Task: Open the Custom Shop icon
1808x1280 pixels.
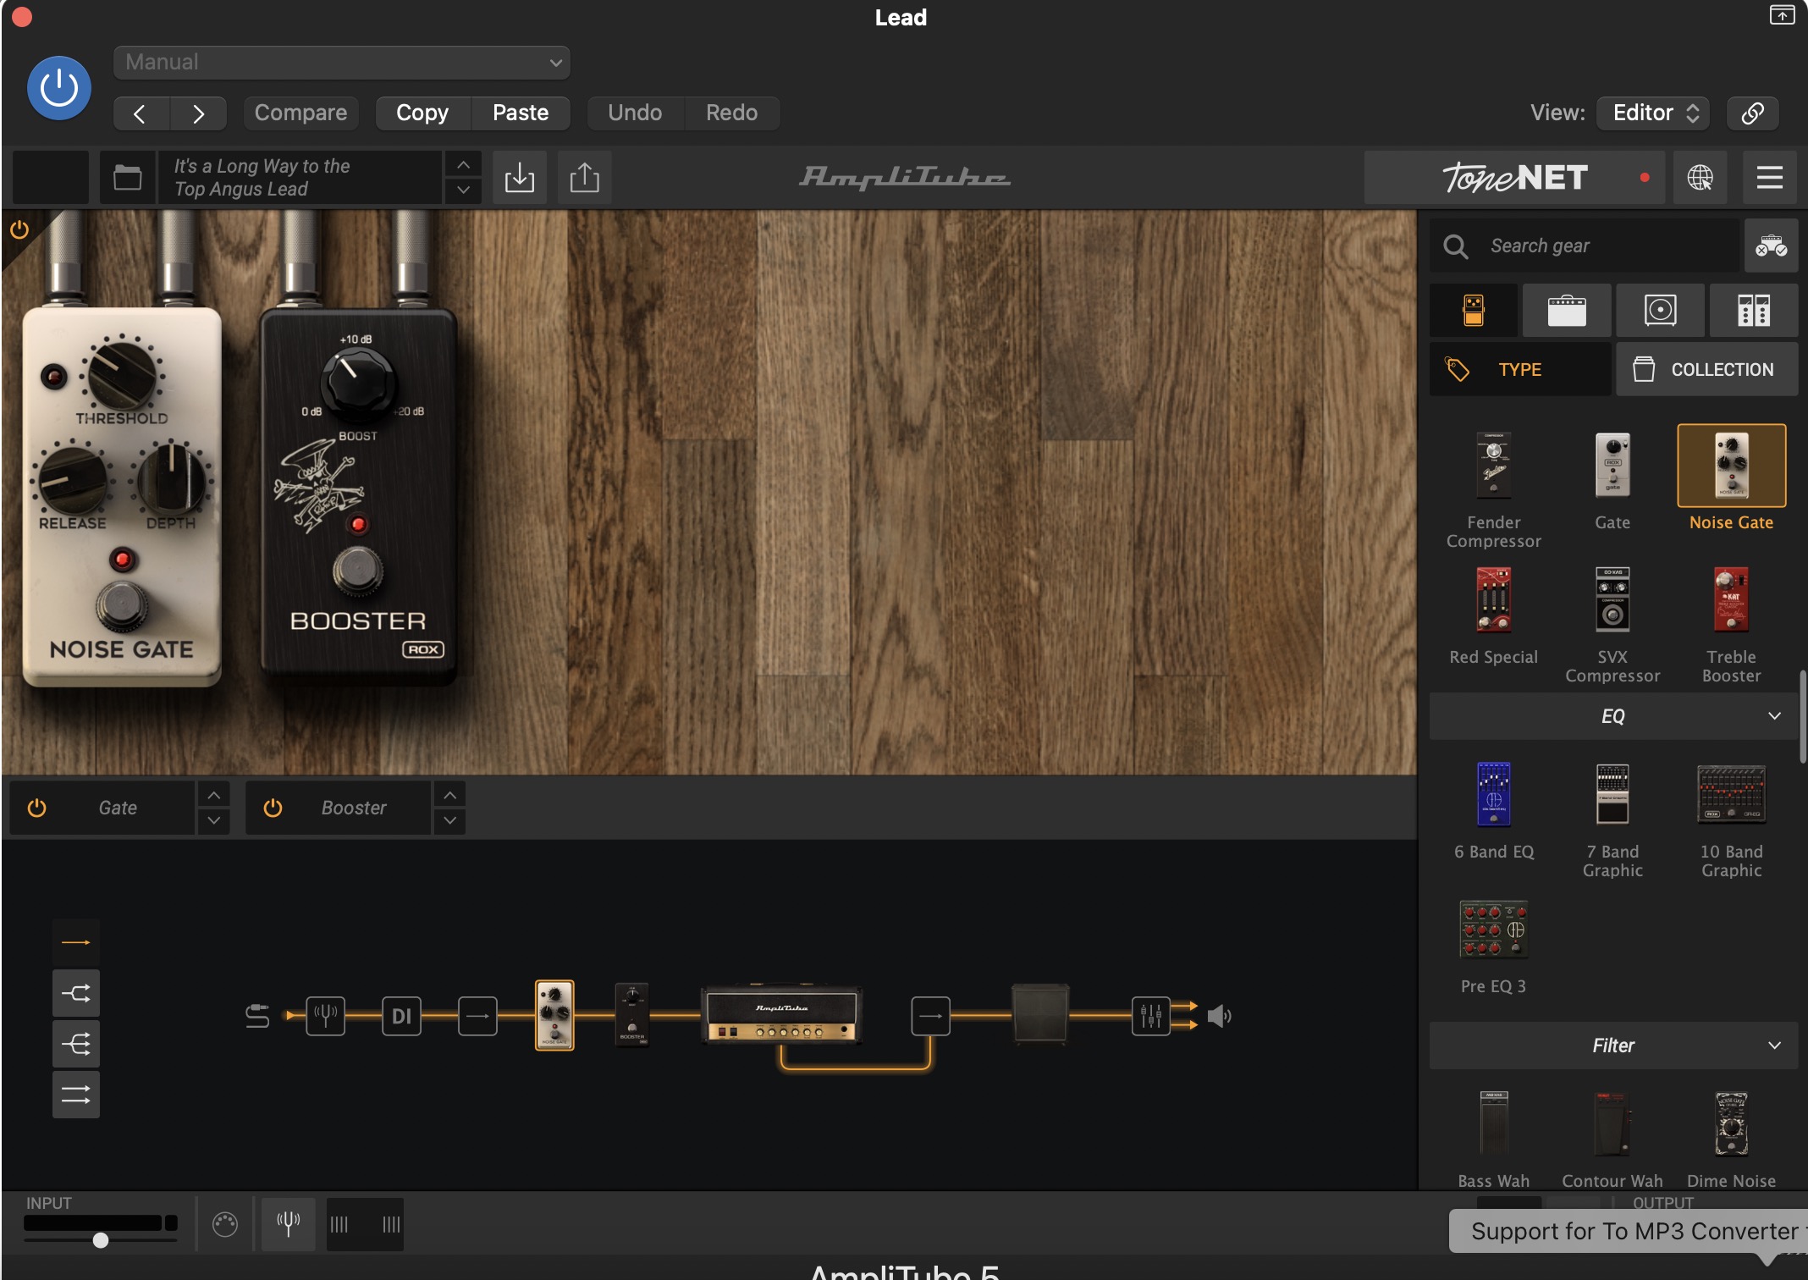Action: coord(1771,246)
